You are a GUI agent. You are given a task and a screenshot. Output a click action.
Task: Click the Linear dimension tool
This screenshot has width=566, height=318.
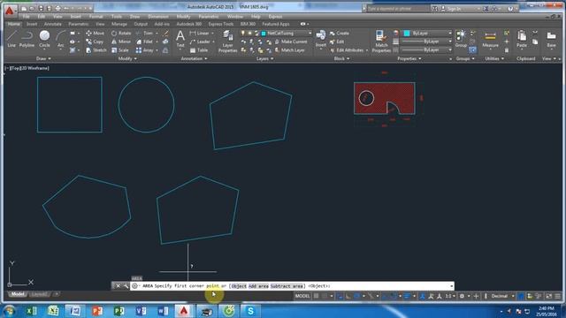[x=200, y=34]
